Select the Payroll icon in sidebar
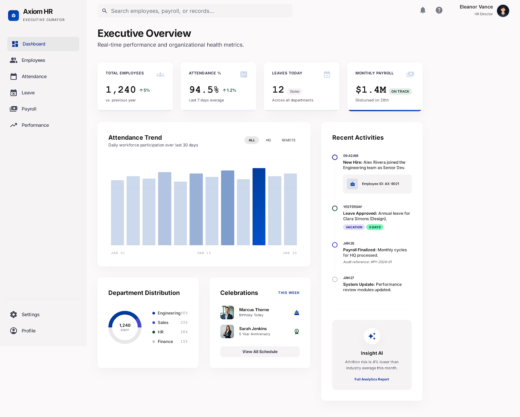 pyautogui.click(x=14, y=109)
